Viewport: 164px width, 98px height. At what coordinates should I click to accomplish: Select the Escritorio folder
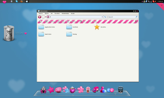click(72, 27)
